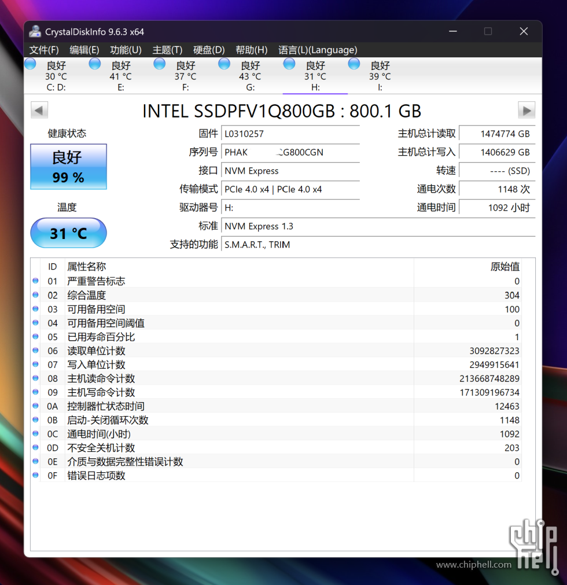Screen dimensions: 567x585
Task: Select the E: disk status orb
Action: pos(95,64)
